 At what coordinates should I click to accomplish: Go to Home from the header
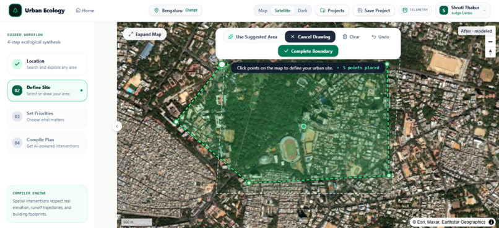coord(85,11)
